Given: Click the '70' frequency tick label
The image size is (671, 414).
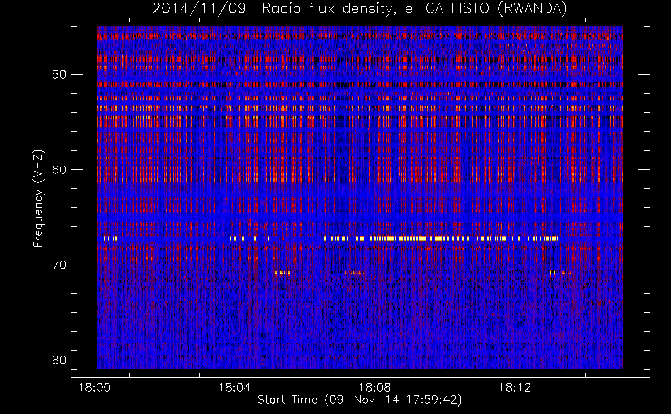Looking at the screenshot, I should pos(59,265).
